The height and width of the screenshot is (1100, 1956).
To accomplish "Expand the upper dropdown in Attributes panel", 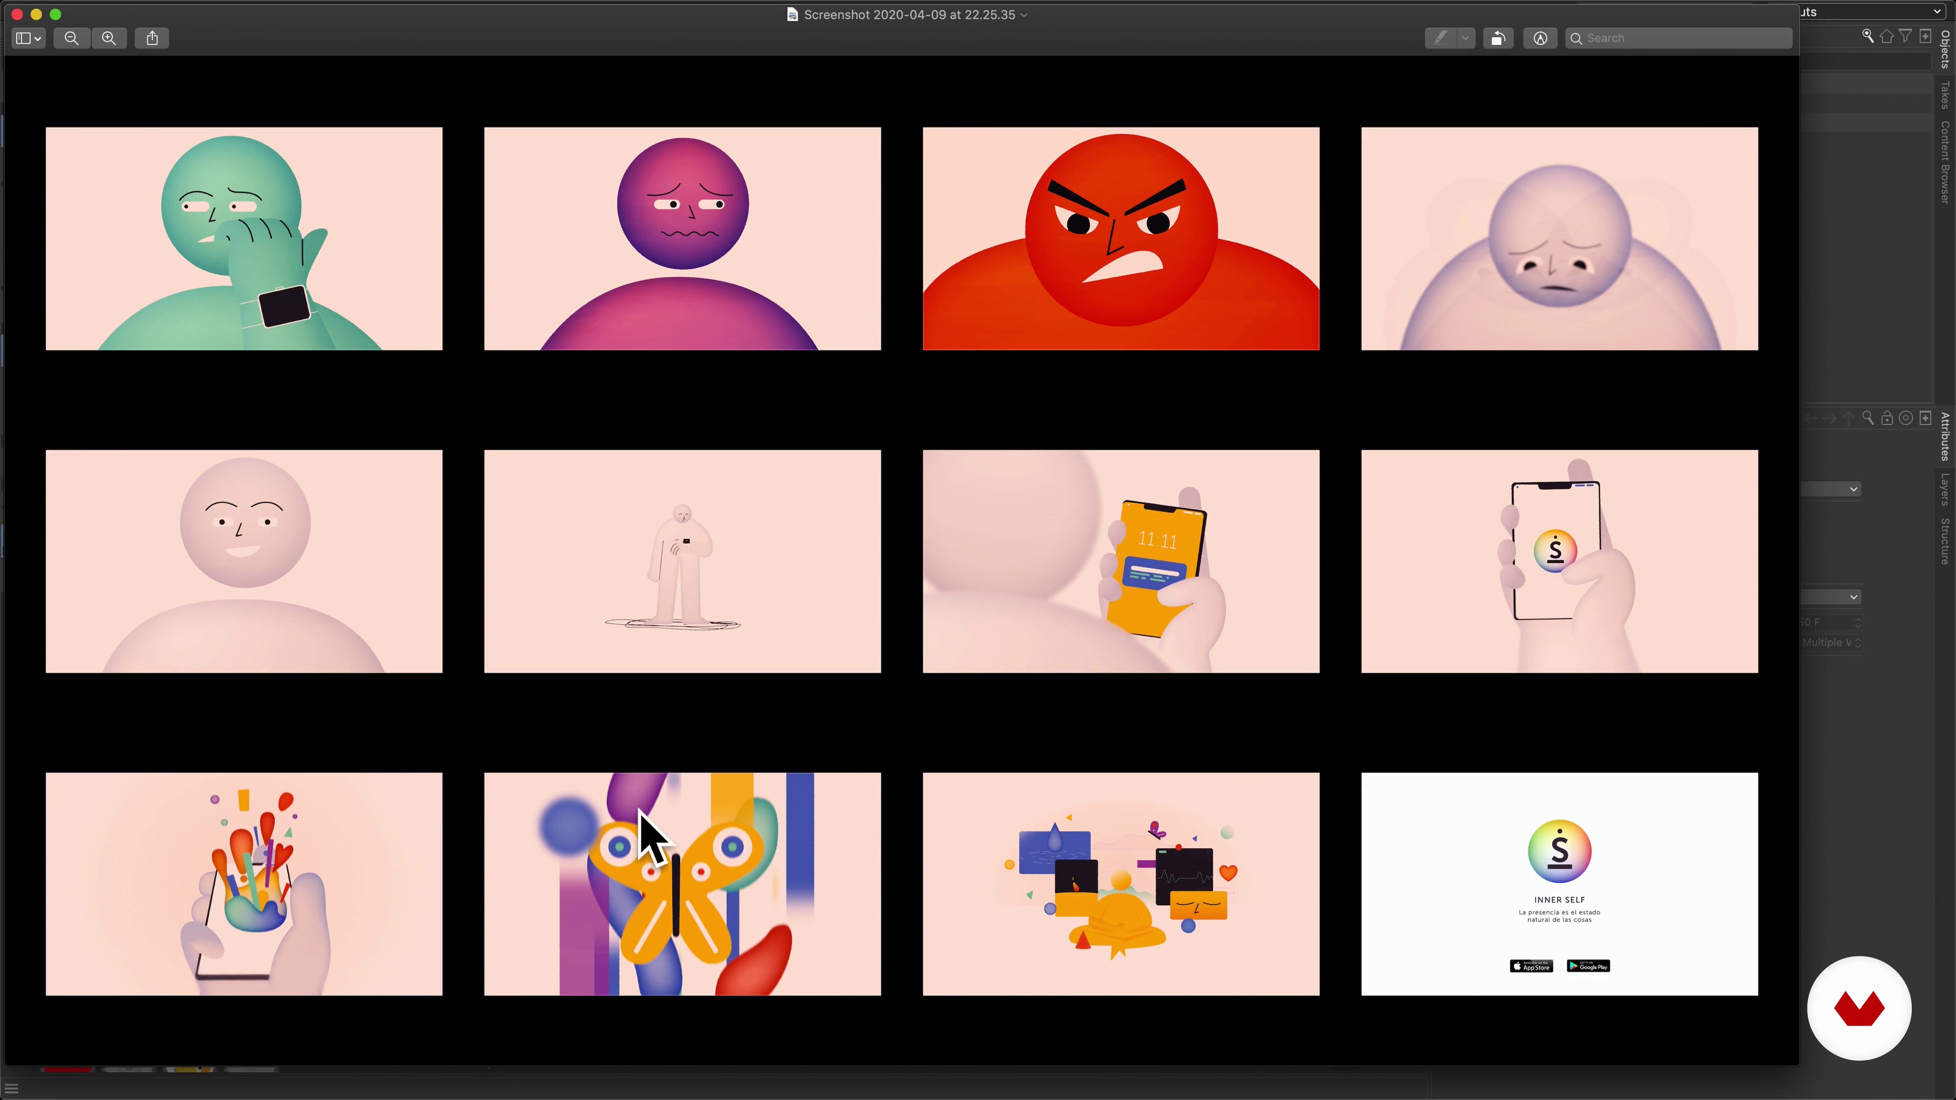I will [1832, 489].
